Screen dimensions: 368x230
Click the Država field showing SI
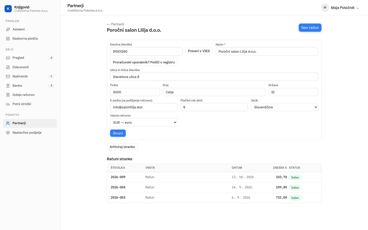point(293,92)
